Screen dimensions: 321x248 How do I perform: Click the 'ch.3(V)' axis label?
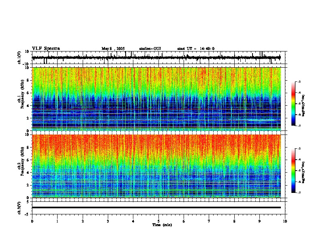tap(19, 208)
